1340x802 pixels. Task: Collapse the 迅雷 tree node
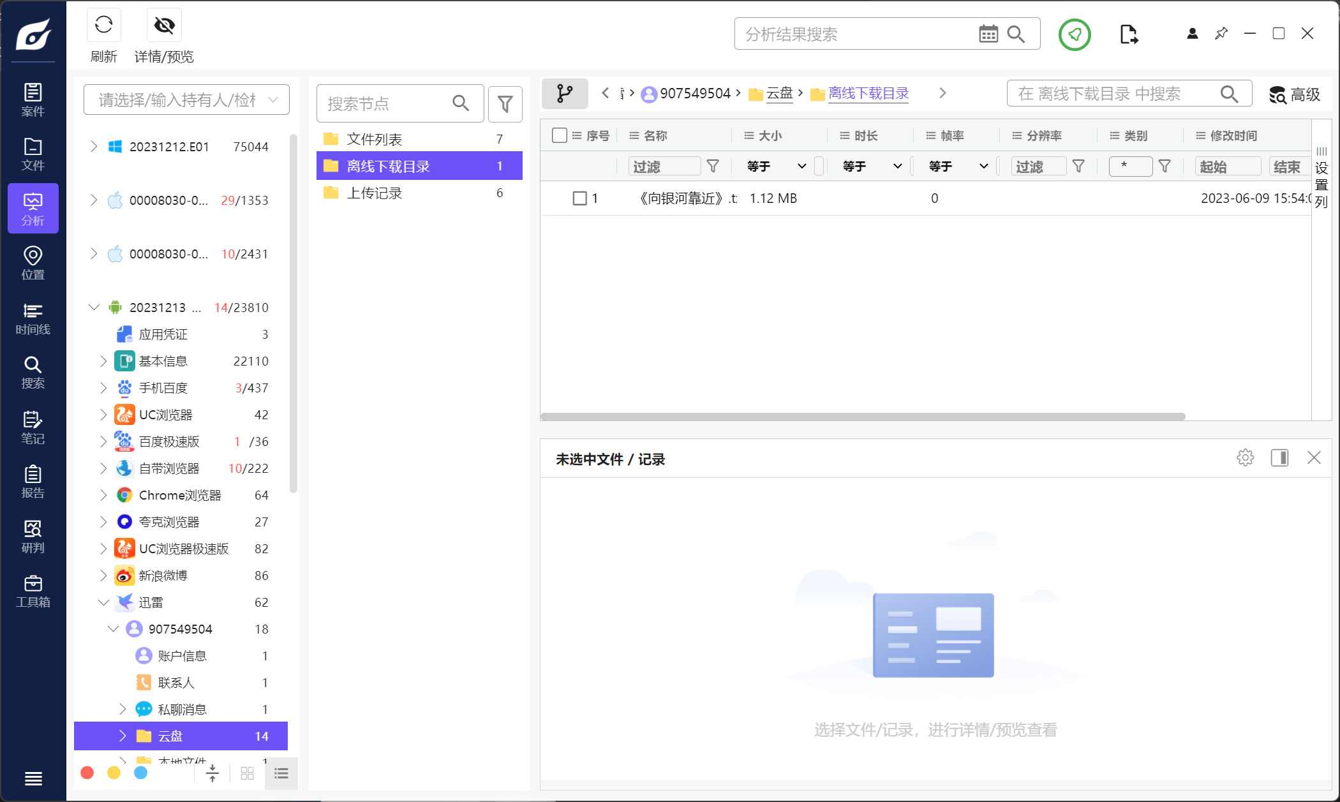[x=103, y=602]
